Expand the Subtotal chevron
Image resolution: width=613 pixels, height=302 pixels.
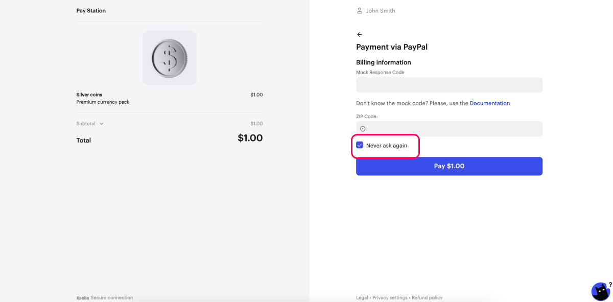tap(101, 124)
